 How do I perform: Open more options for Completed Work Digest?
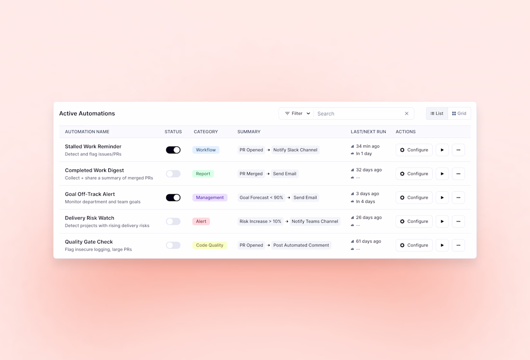click(x=458, y=174)
